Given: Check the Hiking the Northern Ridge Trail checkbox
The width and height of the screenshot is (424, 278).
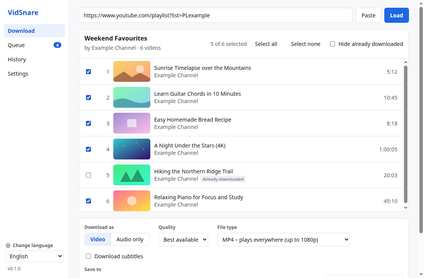Looking at the screenshot, I should (x=88, y=175).
